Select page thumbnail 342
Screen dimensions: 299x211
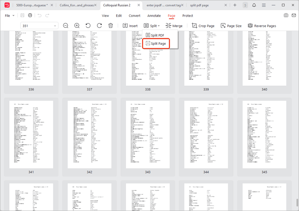point(89,135)
